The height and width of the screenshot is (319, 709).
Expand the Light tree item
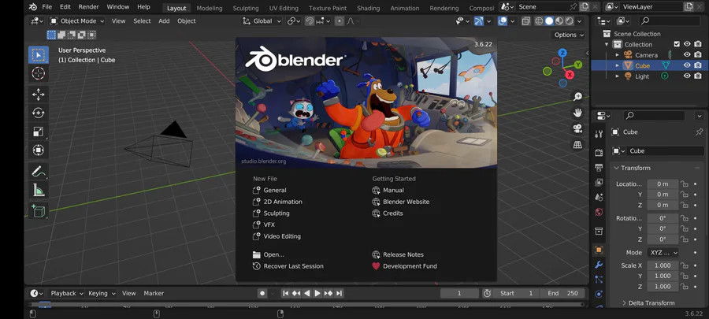[617, 76]
